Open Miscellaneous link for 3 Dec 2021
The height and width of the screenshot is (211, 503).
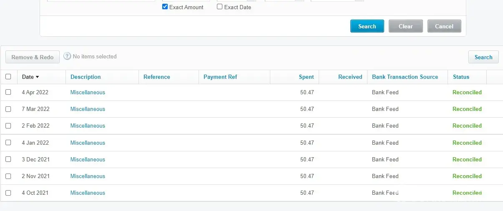point(88,159)
